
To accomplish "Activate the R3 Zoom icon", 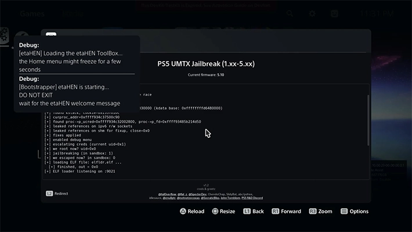I will point(312,211).
